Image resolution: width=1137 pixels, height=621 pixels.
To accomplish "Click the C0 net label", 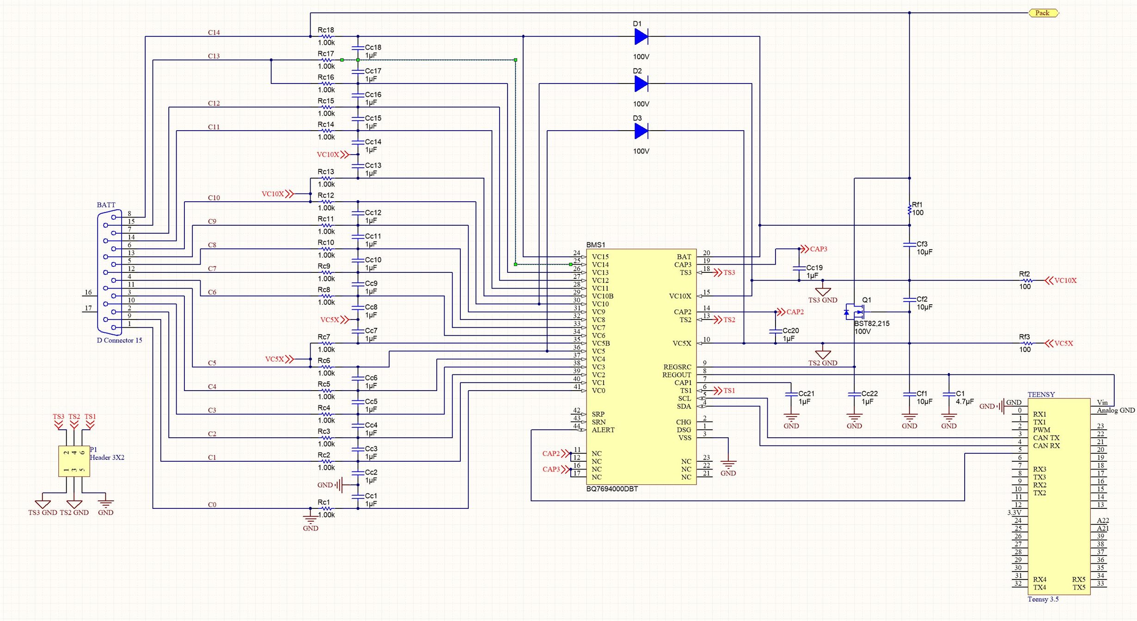I will pyautogui.click(x=212, y=505).
